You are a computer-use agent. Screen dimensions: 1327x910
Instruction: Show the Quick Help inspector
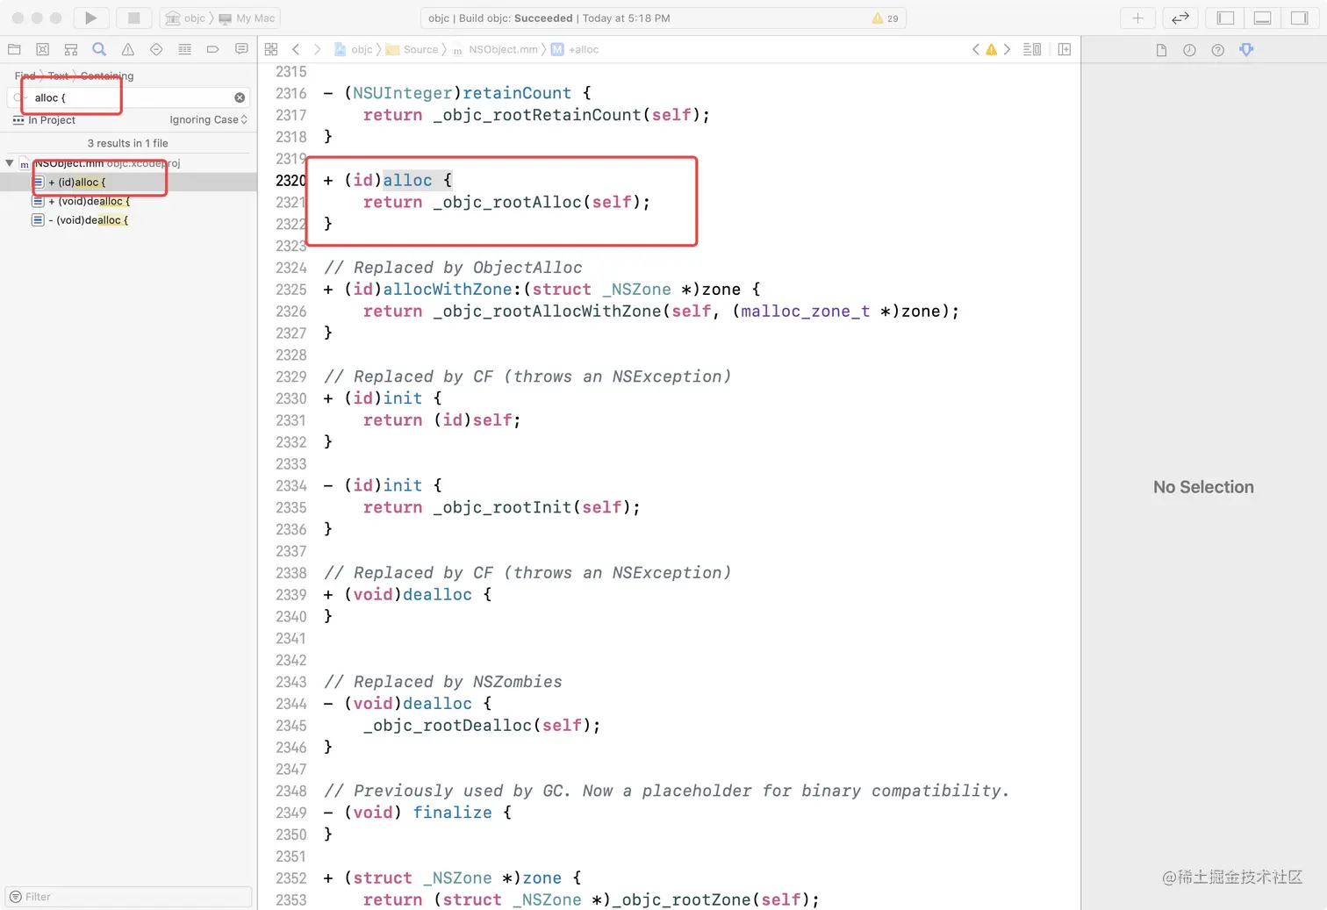click(x=1217, y=50)
